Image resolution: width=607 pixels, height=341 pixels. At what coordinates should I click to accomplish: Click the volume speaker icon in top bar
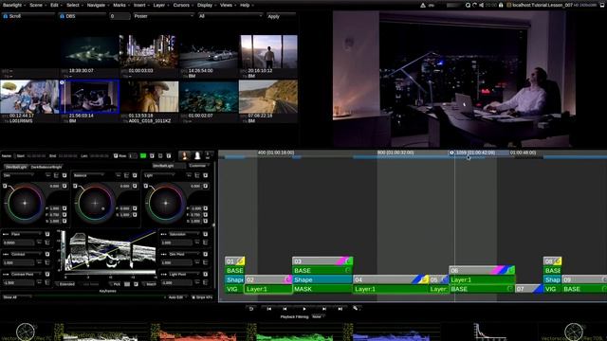click(481, 5)
